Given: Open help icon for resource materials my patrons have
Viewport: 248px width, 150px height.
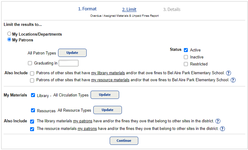Looking at the screenshot, I should [x=222, y=129].
